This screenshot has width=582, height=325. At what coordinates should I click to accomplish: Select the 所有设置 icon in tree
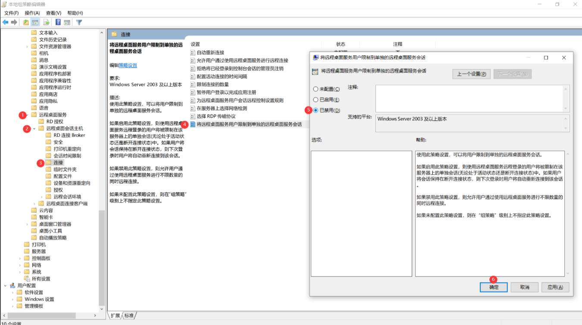pyautogui.click(x=27, y=279)
